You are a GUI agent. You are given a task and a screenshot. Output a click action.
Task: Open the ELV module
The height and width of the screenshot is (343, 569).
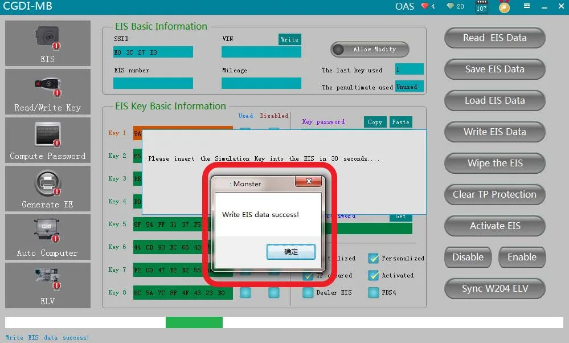[47, 285]
